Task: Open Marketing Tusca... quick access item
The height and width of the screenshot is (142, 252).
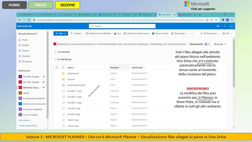Action: tap(31, 88)
